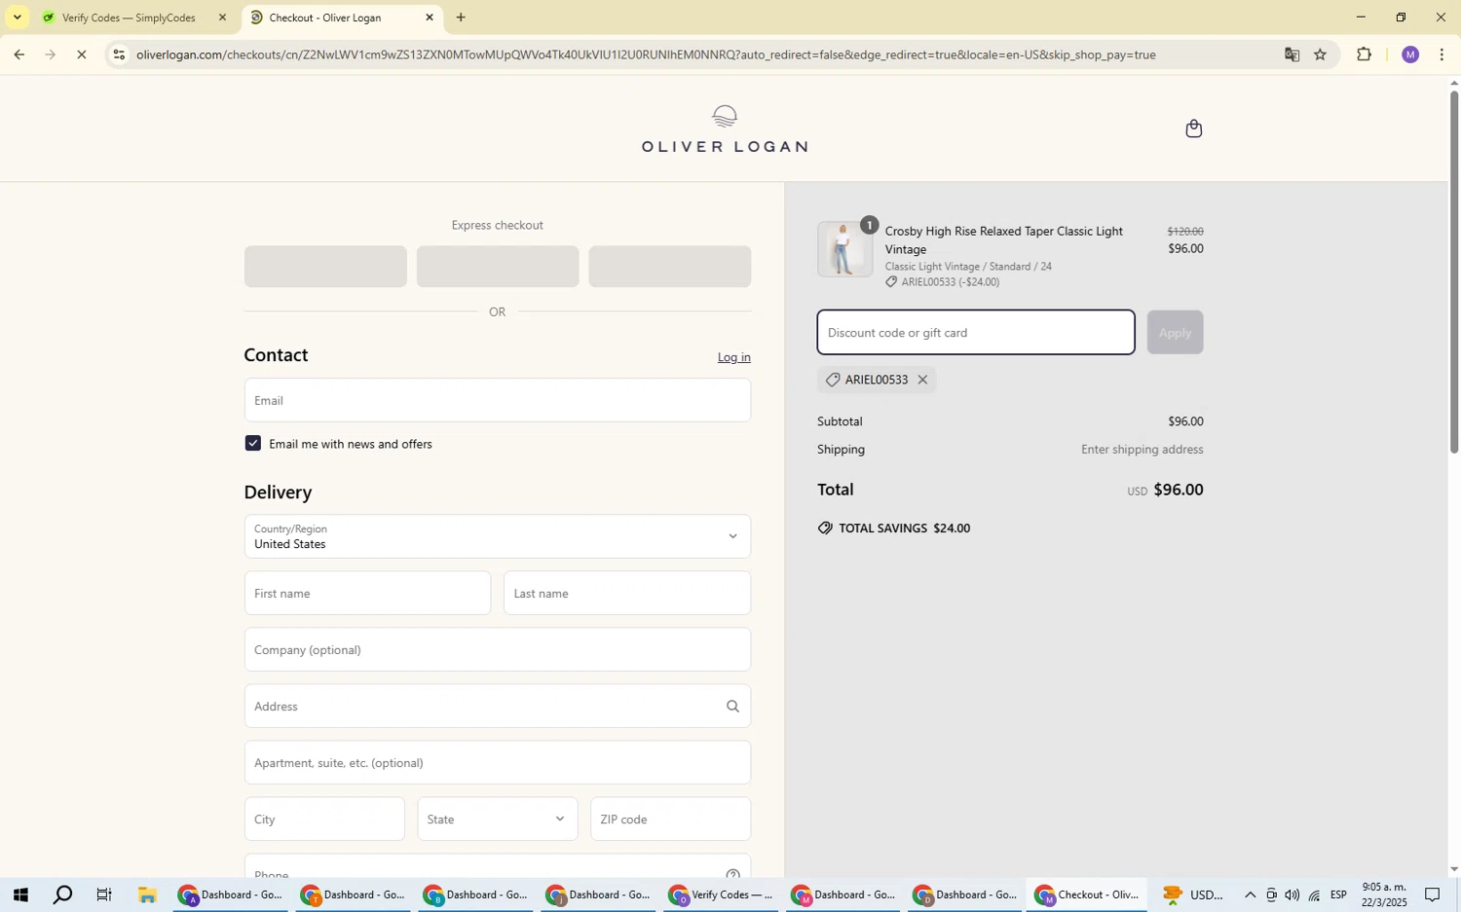Show hidden system tray icons
This screenshot has height=912, width=1461.
pos(1250,895)
